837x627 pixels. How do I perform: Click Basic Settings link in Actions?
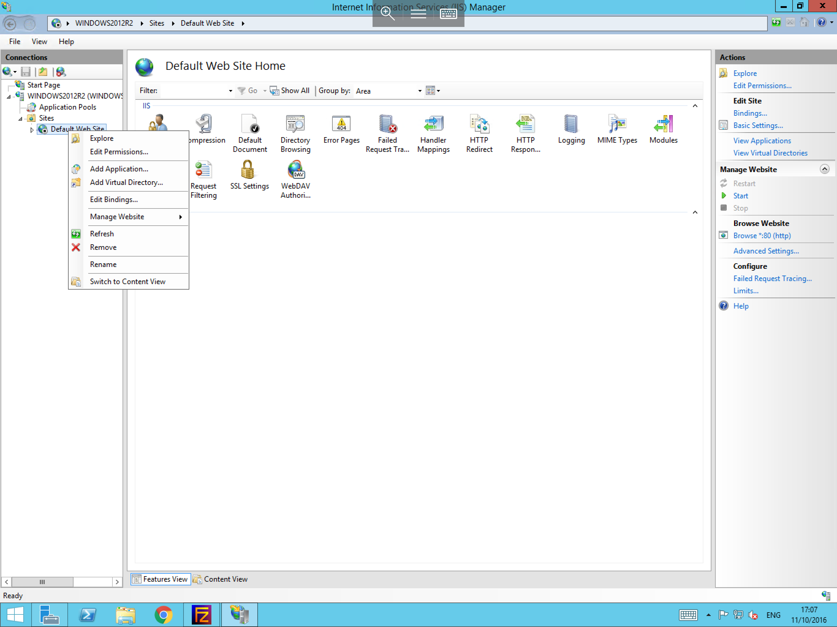(x=758, y=126)
